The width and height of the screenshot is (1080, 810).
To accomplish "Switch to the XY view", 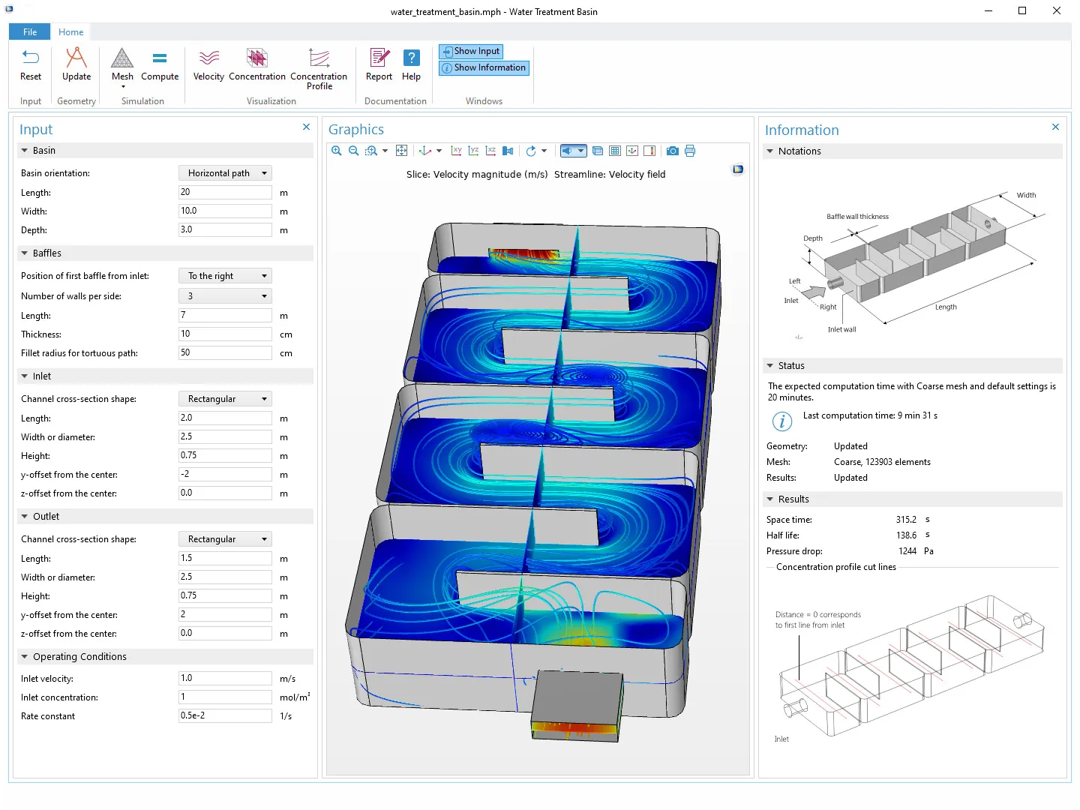I will 456,151.
